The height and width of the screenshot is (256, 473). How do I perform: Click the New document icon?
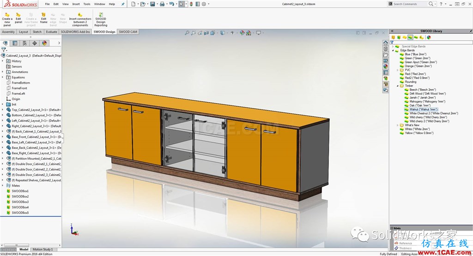[133, 4]
